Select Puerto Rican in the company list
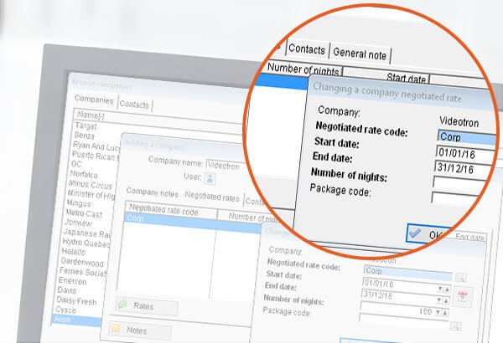The image size is (503, 343). [x=96, y=156]
